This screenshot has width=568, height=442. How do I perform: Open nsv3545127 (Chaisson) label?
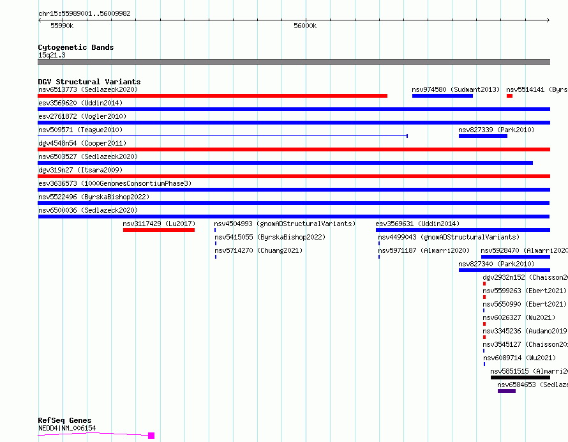(525, 344)
